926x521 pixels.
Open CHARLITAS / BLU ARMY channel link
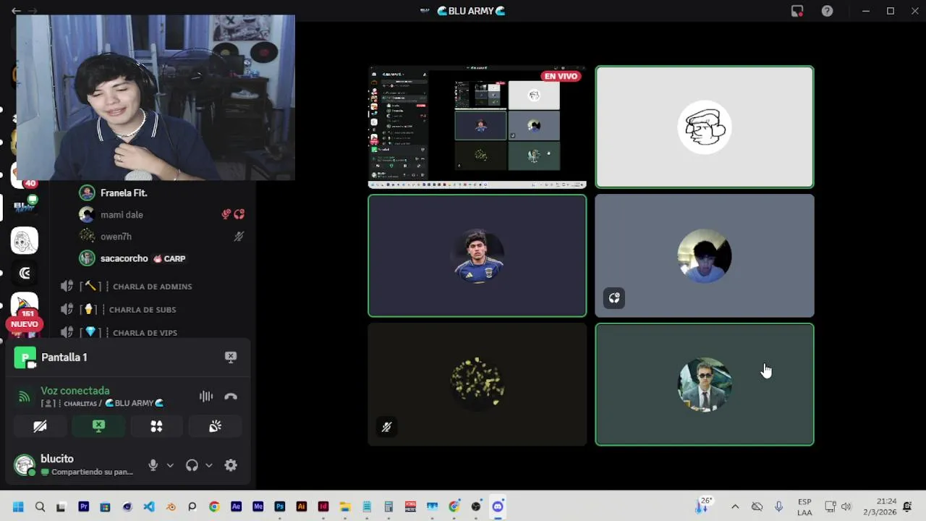click(x=102, y=403)
